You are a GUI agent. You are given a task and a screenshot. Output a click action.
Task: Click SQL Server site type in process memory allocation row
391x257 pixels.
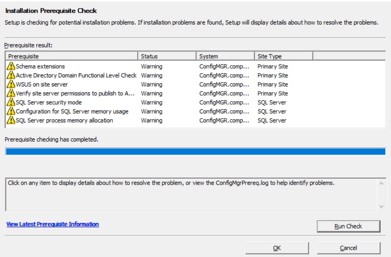click(272, 120)
